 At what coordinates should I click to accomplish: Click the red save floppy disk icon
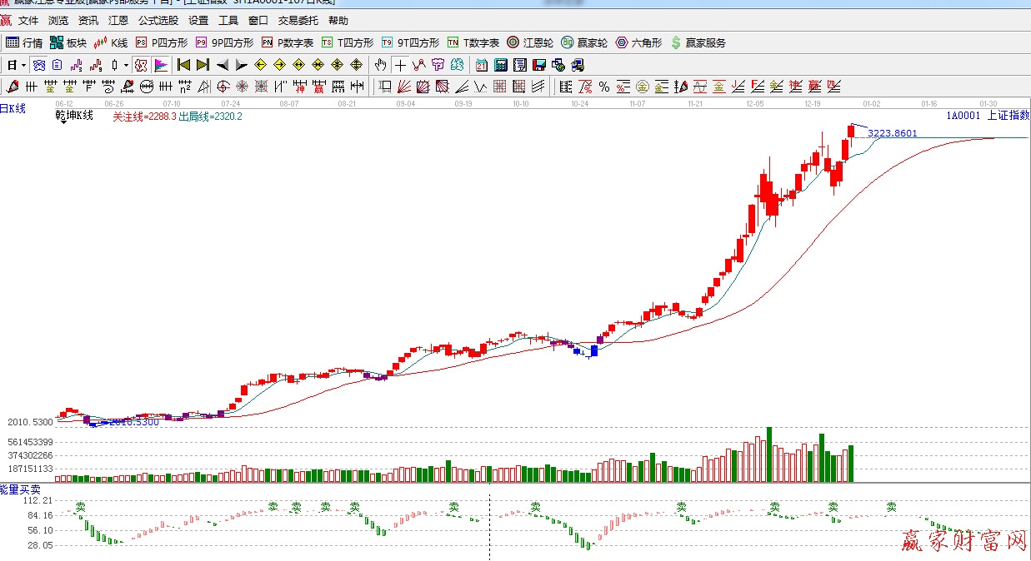tap(539, 65)
